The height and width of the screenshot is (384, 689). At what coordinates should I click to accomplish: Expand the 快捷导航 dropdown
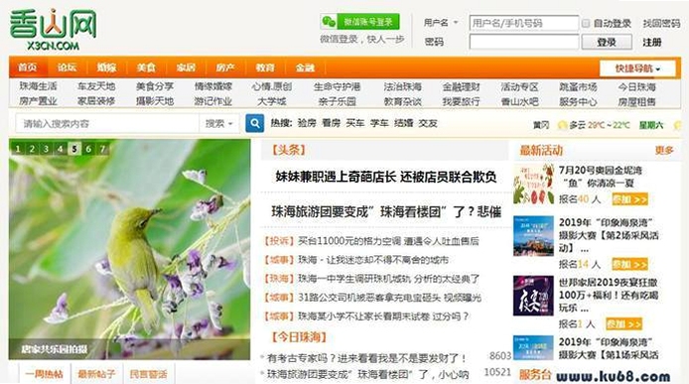click(637, 68)
